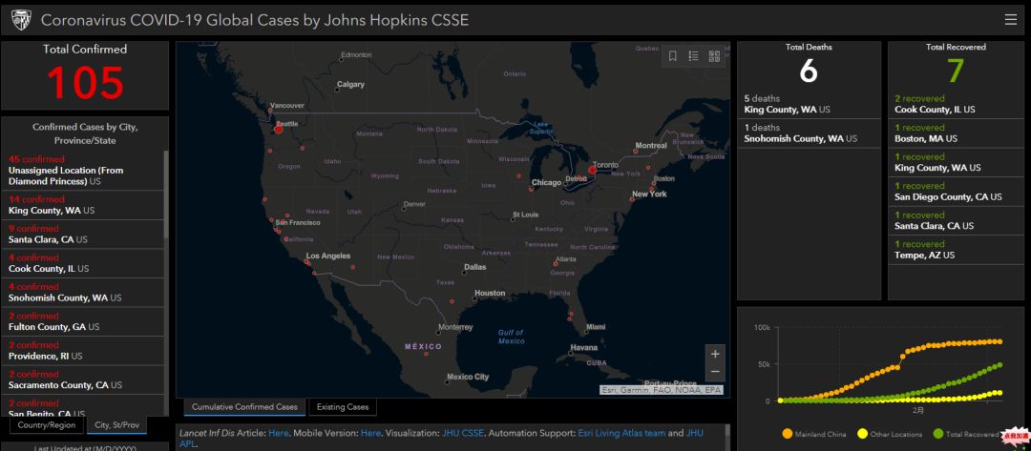The image size is (1031, 451).
Task: Switch to Existing Cases tab
Action: click(x=343, y=407)
